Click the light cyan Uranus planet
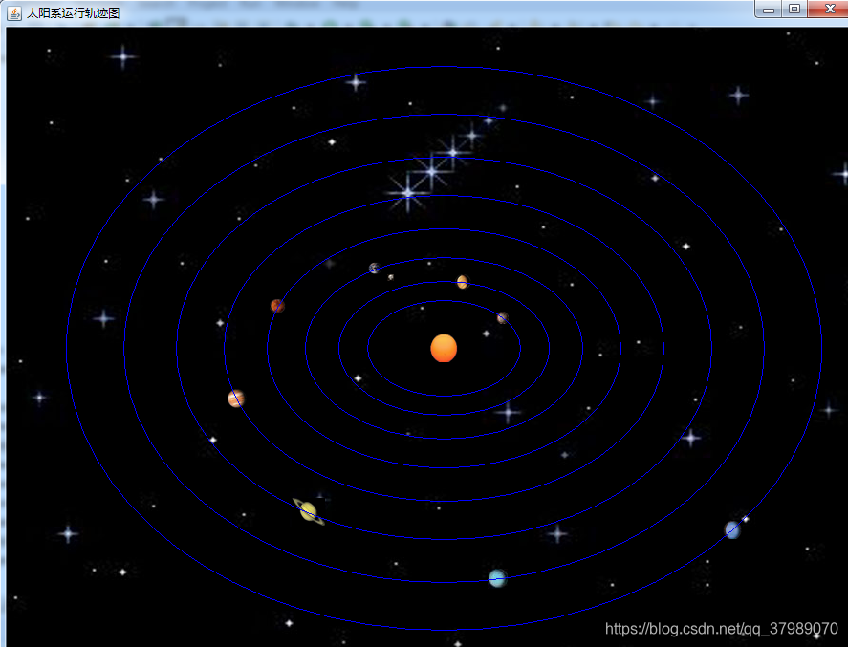The width and height of the screenshot is (848, 647). [x=497, y=578]
